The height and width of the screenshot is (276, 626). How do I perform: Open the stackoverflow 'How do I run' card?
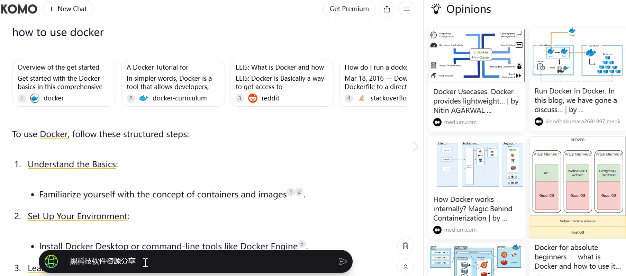pos(373,83)
